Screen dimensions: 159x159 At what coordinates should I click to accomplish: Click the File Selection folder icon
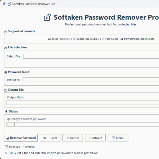(6, 48)
